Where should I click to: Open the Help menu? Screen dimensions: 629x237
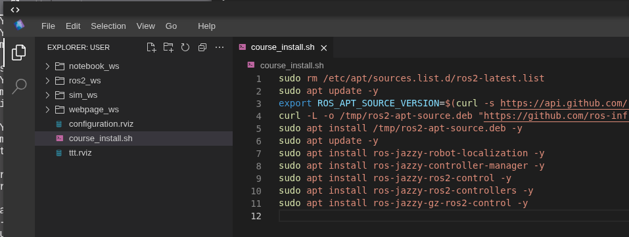click(206, 26)
